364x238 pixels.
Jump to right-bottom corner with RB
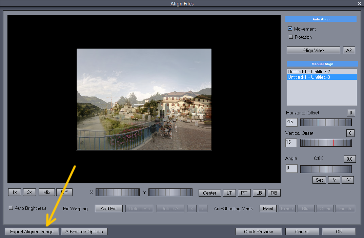click(x=274, y=193)
